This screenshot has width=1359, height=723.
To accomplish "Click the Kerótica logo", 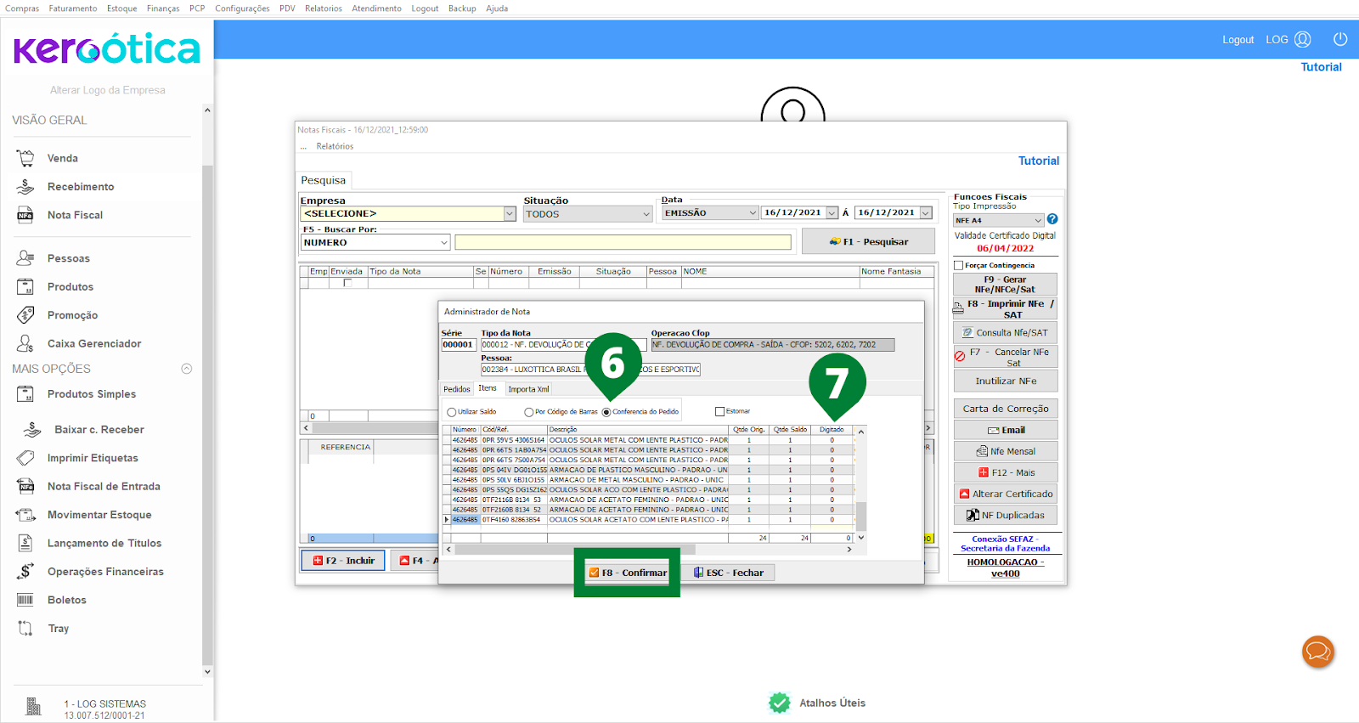I will click(107, 50).
